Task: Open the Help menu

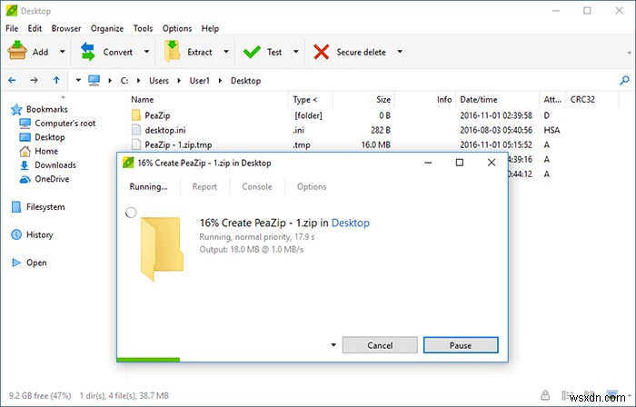Action: coord(210,28)
